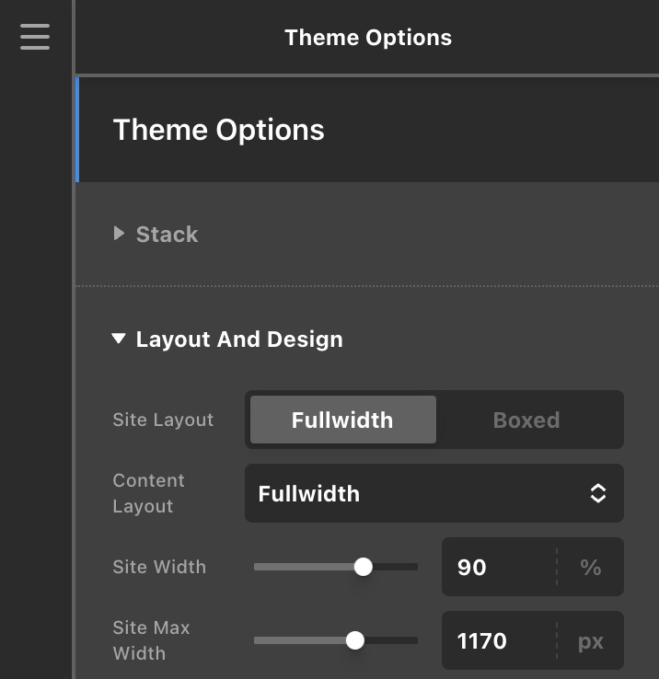Image resolution: width=659 pixels, height=679 pixels.
Task: Click the Content Layout up-down chevron icon
Action: (x=598, y=493)
